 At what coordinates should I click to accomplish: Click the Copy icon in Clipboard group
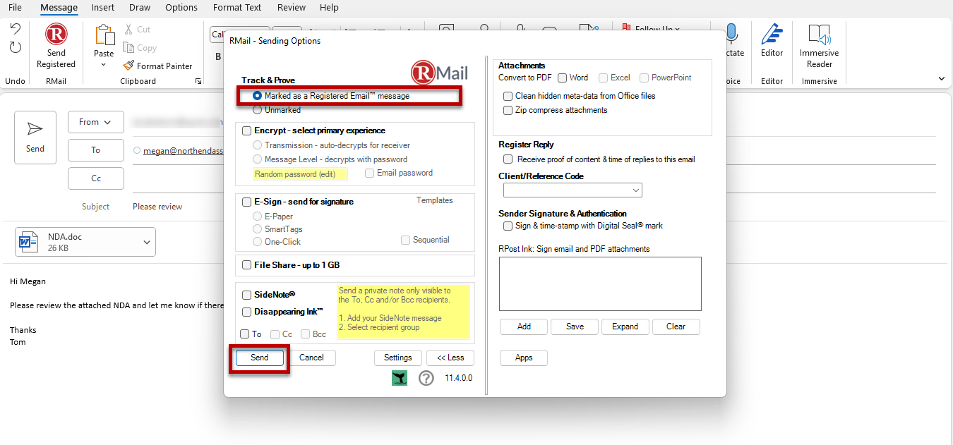(x=128, y=47)
